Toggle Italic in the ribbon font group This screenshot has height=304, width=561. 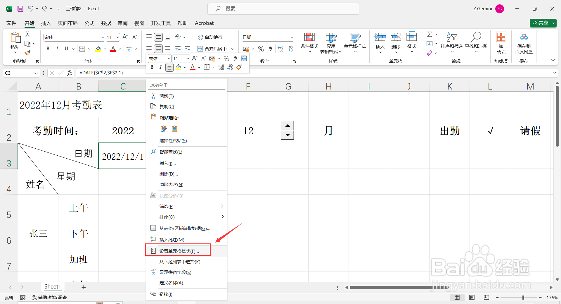(x=57, y=49)
